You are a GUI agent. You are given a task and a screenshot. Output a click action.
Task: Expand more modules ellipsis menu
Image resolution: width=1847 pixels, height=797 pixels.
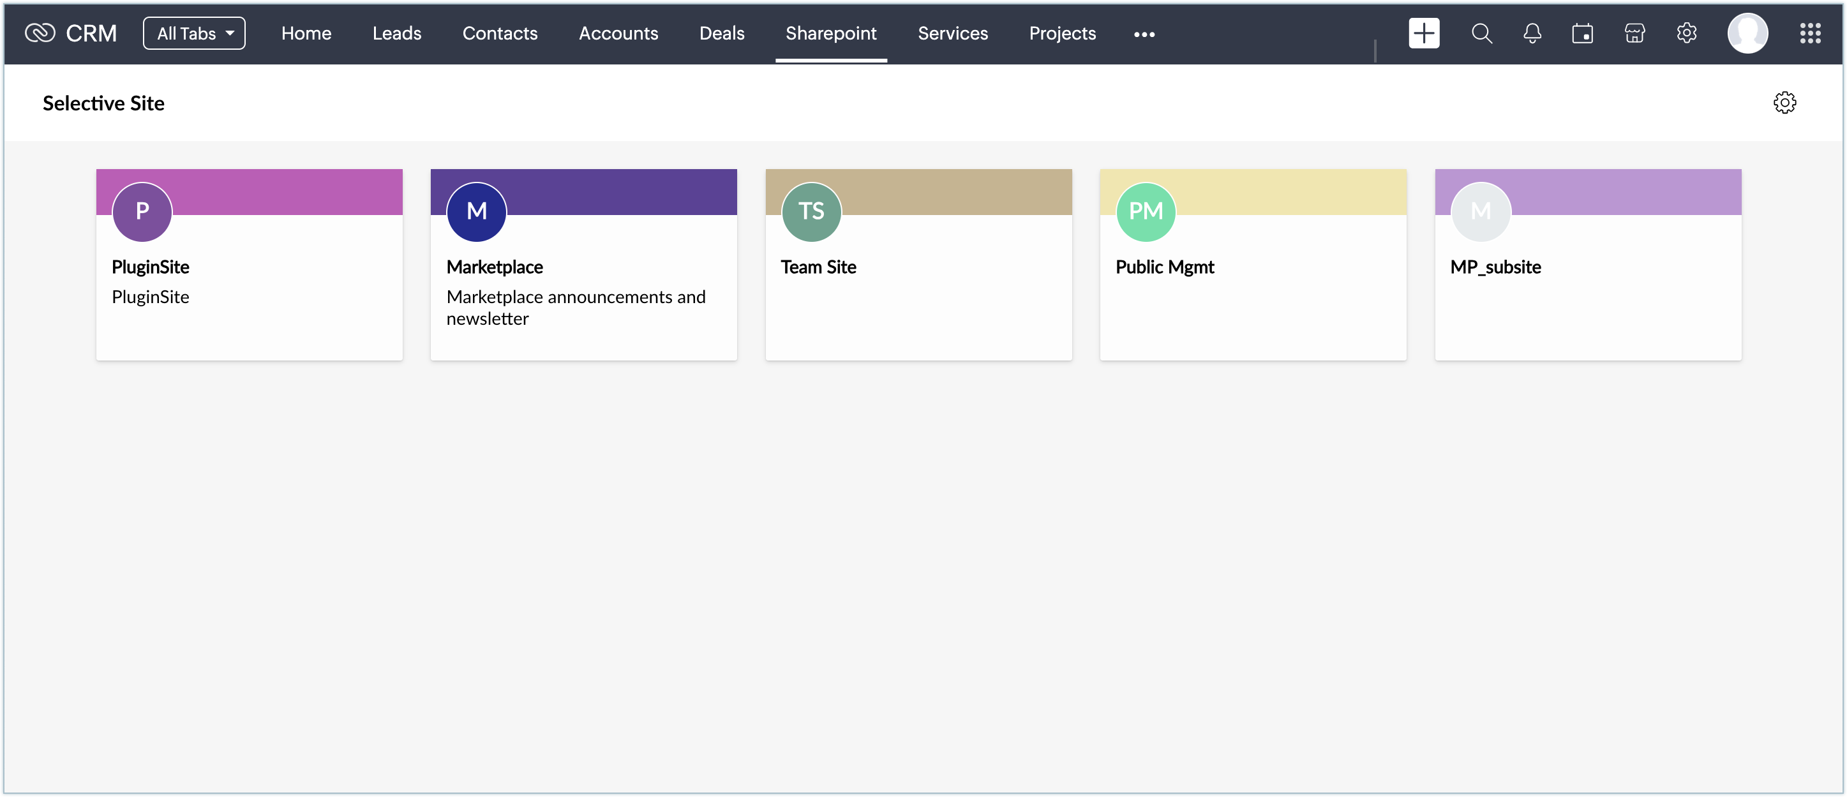(x=1144, y=34)
